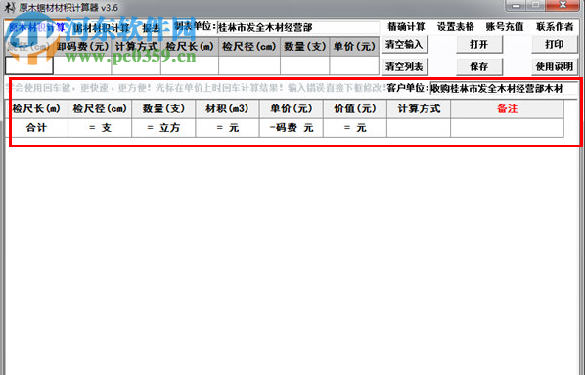This screenshot has width=585, height=375.
Task: Click the application icon in the title bar
Action: (x=10, y=7)
